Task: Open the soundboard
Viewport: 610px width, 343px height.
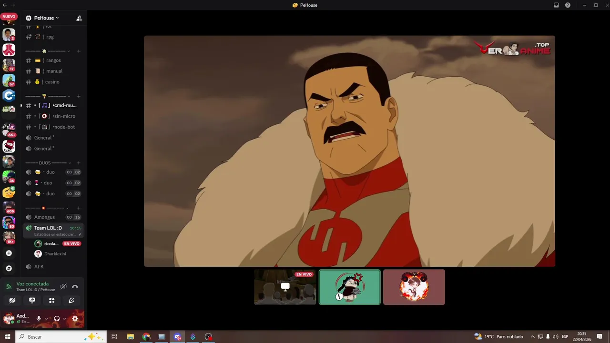Action: point(71,301)
